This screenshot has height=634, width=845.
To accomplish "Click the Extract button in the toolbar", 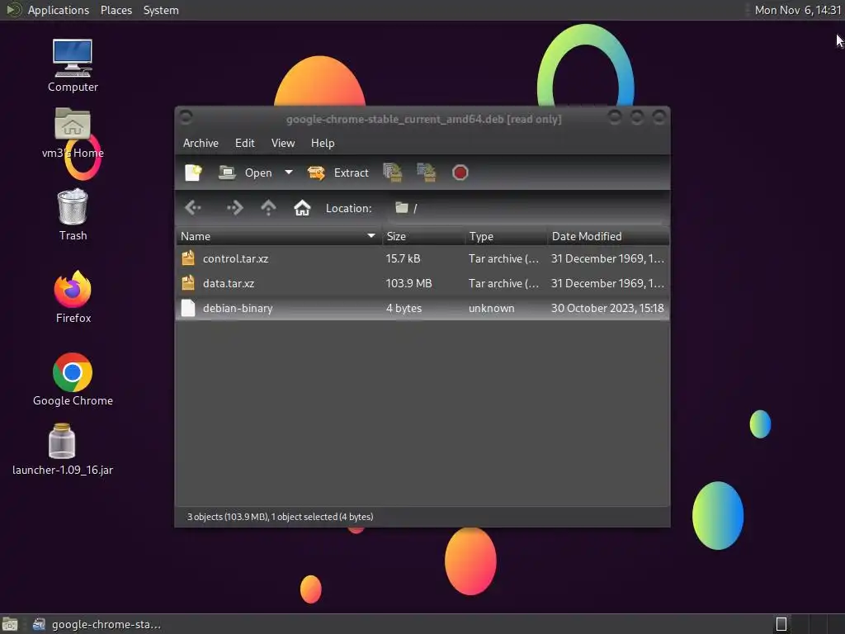I will pos(338,173).
